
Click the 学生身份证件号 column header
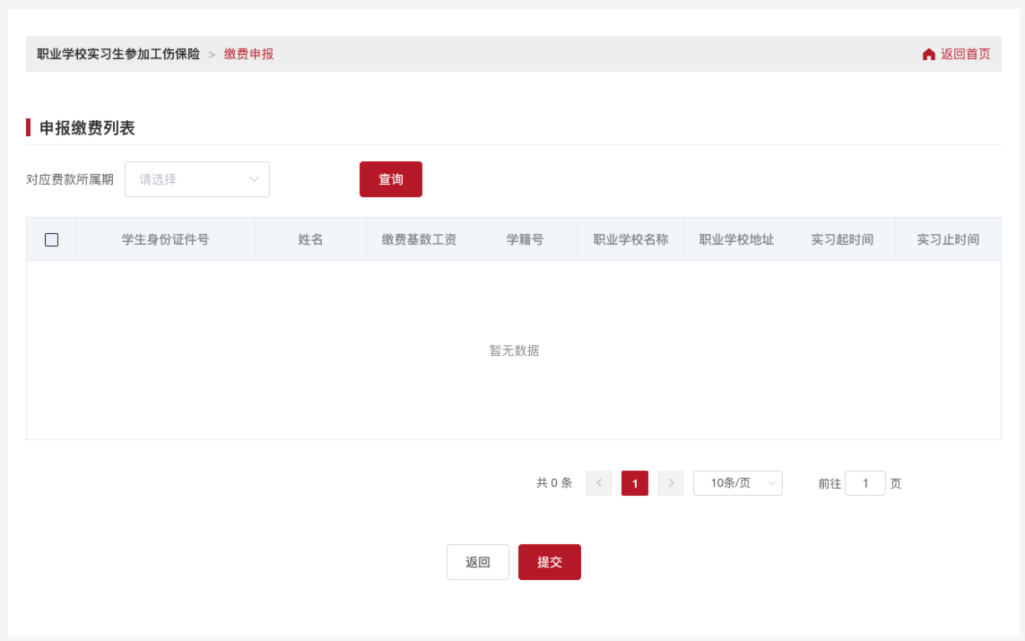click(165, 239)
